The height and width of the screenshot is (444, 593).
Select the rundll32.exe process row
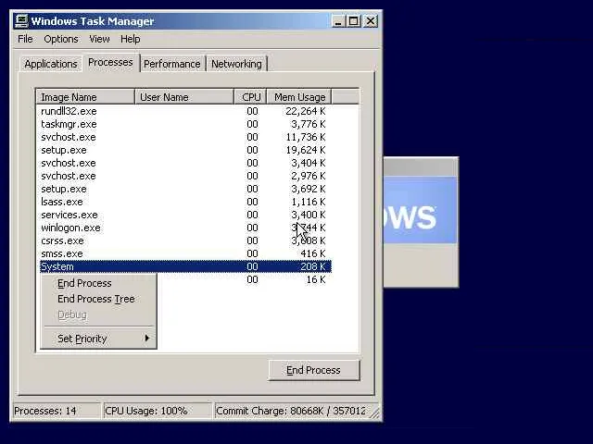(185, 111)
